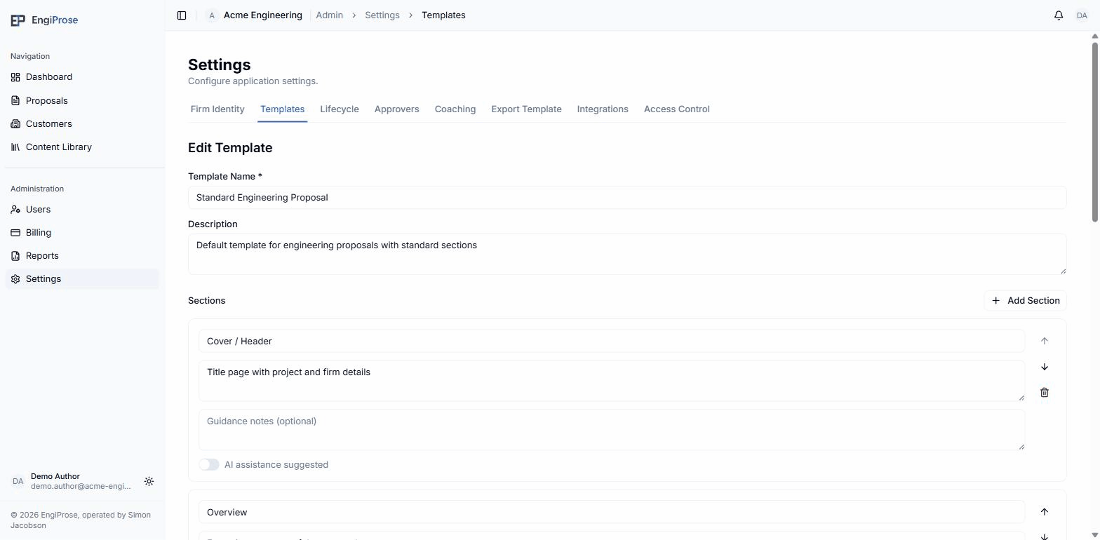This screenshot has height=540, width=1100.
Task: Edit the Cover / Header section title field
Action: 612,342
